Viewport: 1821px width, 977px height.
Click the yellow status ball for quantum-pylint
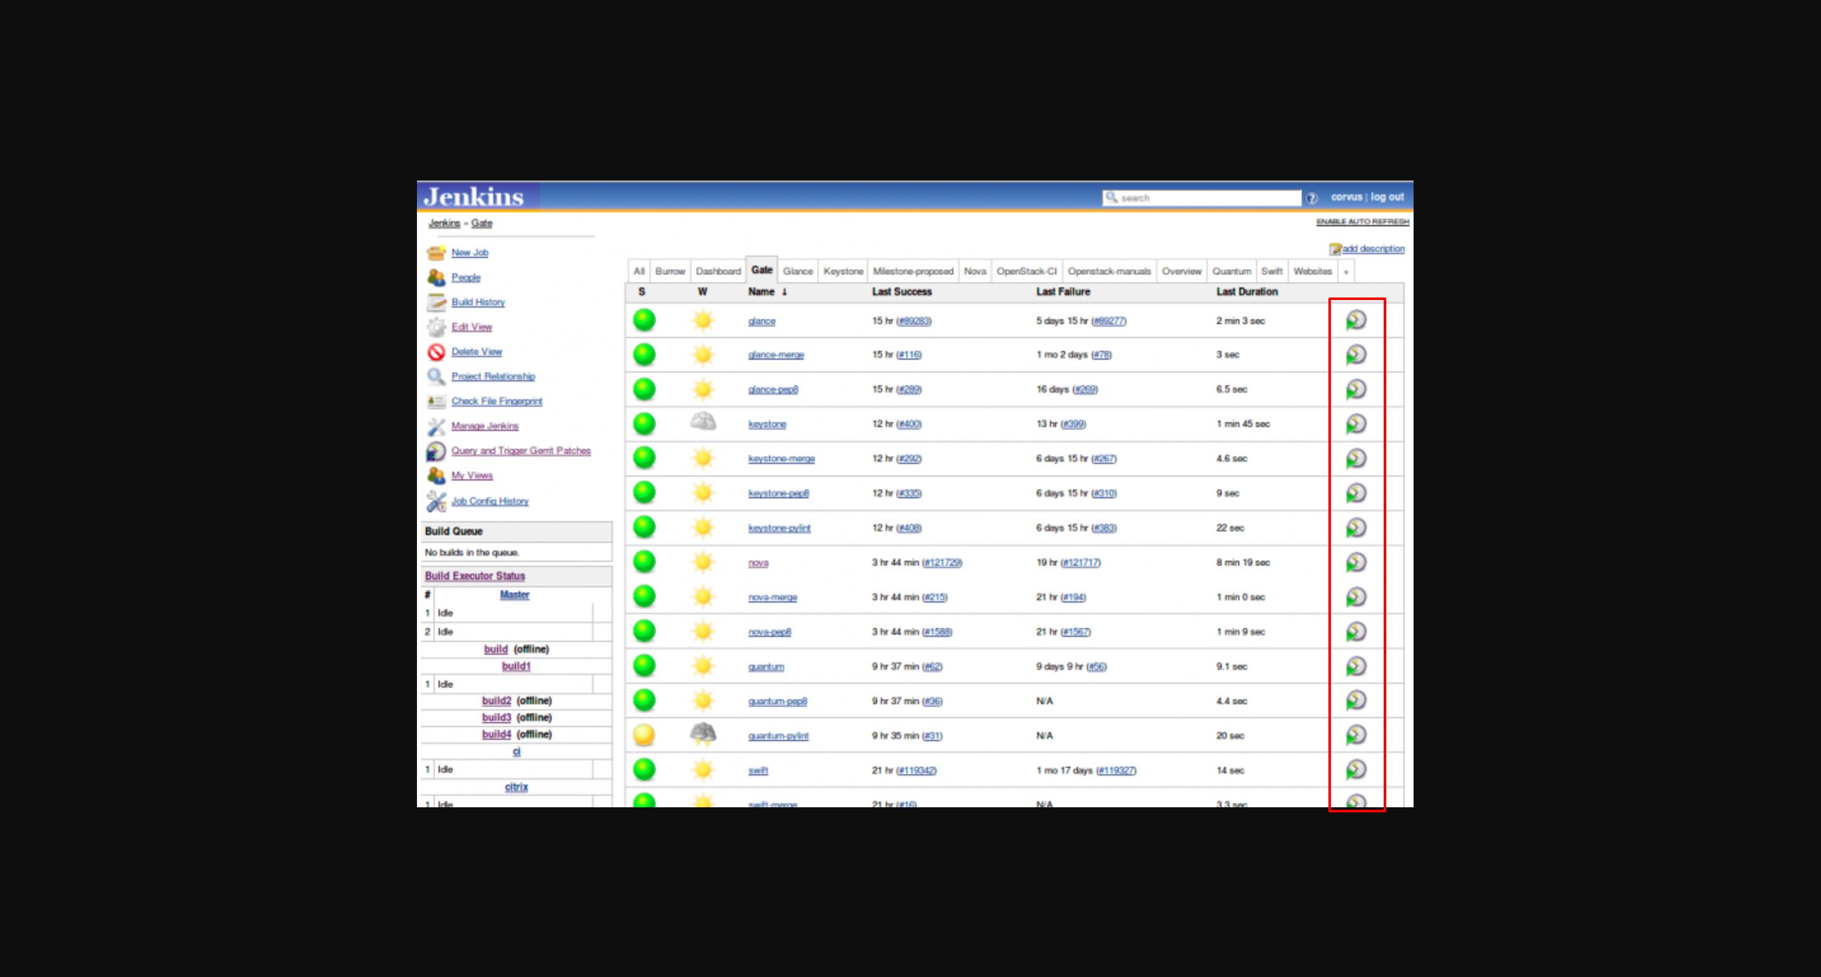pyautogui.click(x=644, y=735)
